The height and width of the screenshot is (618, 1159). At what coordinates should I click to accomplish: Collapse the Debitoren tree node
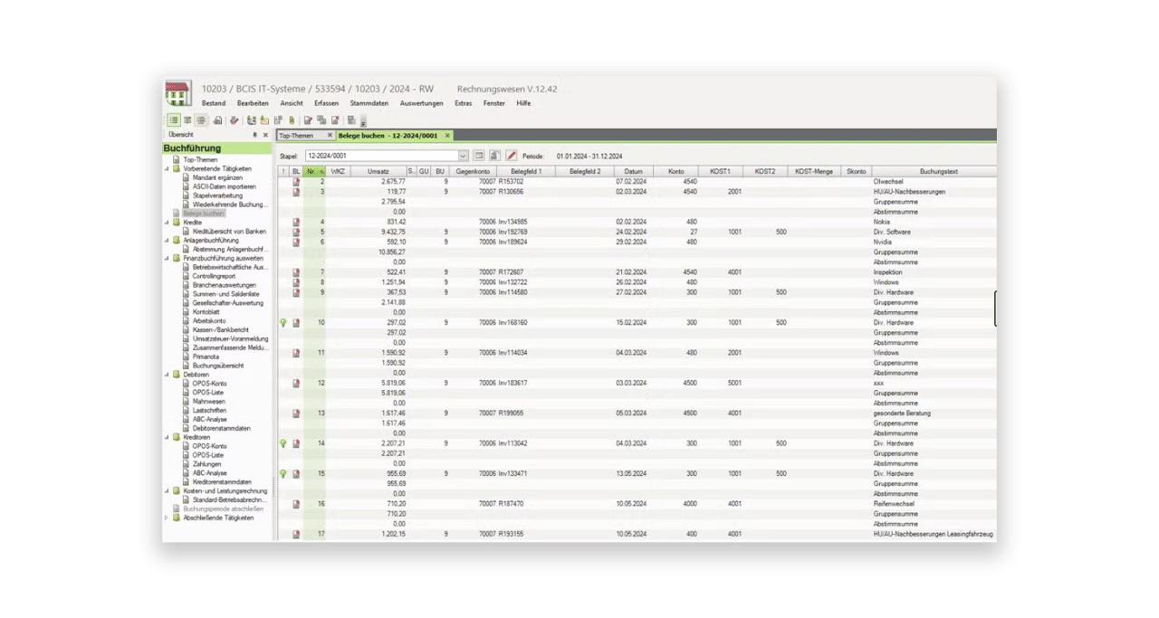click(167, 375)
